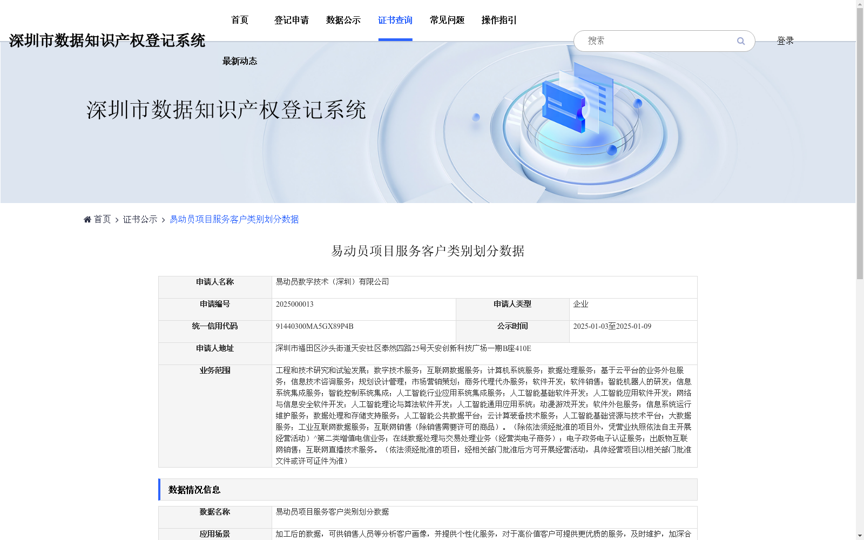Open the 登记申请 menu item
This screenshot has width=864, height=540.
(292, 21)
